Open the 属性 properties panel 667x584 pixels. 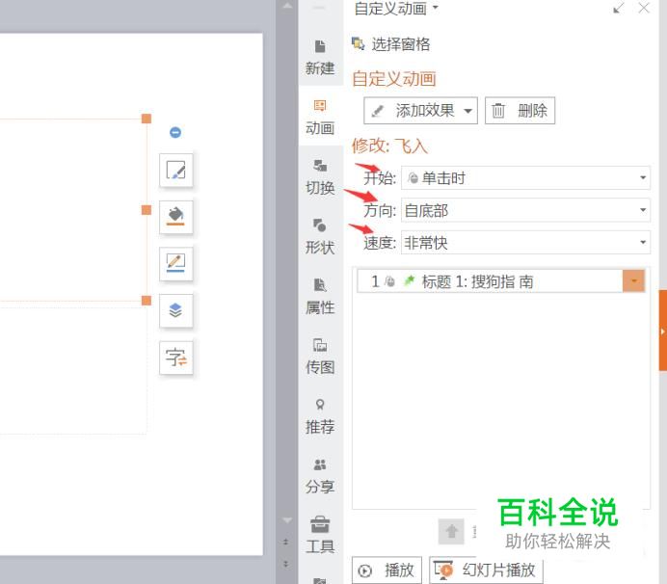coord(320,297)
